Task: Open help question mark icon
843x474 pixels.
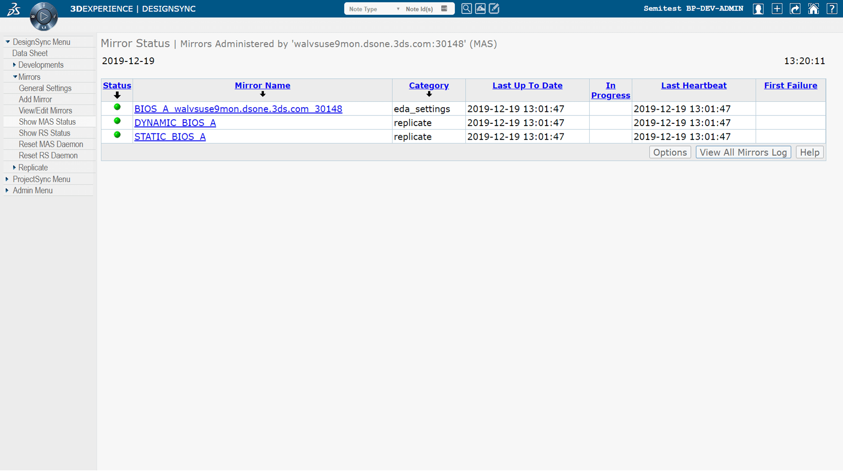Action: 832,9
